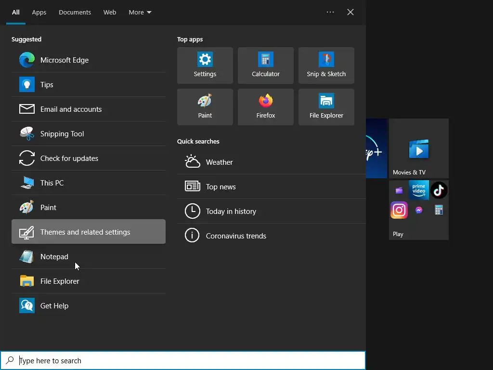Open Settings tile in Top apps
Viewport: 493px width, 370px height.
coord(205,66)
